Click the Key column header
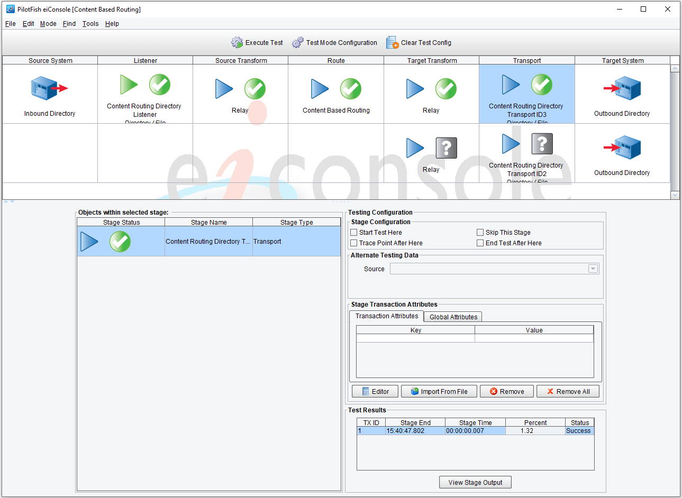Screen dimensions: 682x498 [416, 330]
